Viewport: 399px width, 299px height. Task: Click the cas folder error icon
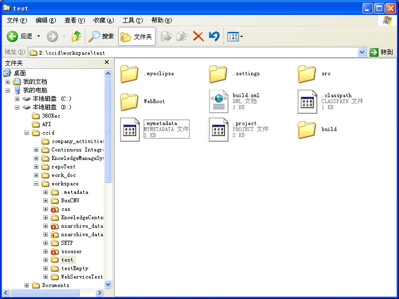(54, 209)
